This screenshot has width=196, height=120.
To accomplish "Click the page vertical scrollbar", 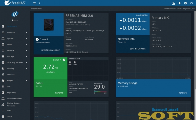I will [x=195, y=50].
